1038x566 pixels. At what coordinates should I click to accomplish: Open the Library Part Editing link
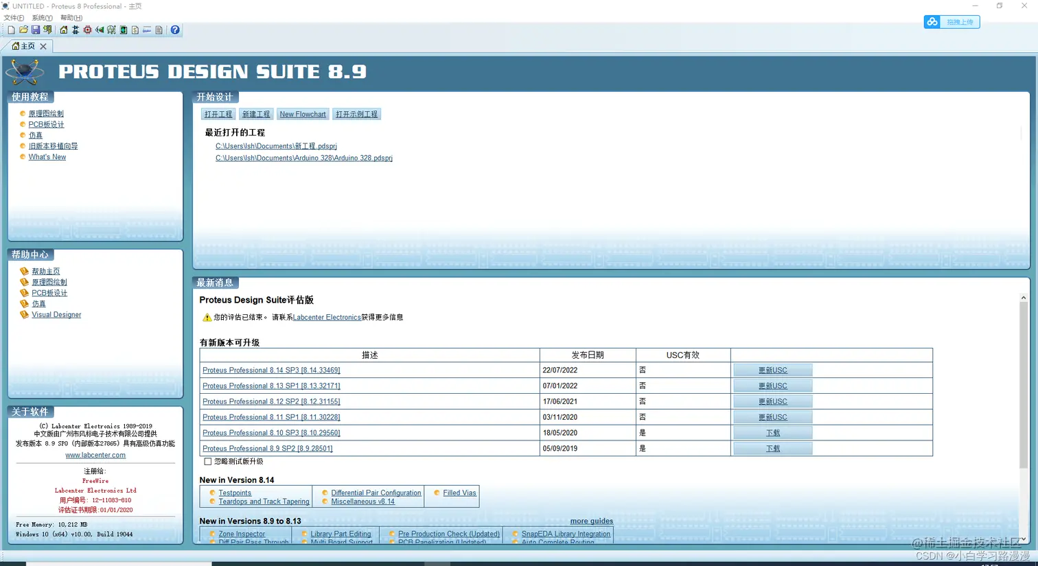(x=341, y=534)
